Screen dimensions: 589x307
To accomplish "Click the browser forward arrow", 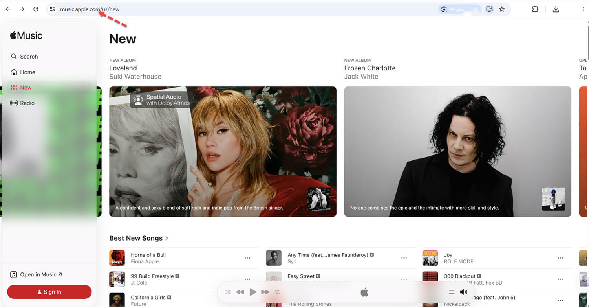I will coord(22,9).
